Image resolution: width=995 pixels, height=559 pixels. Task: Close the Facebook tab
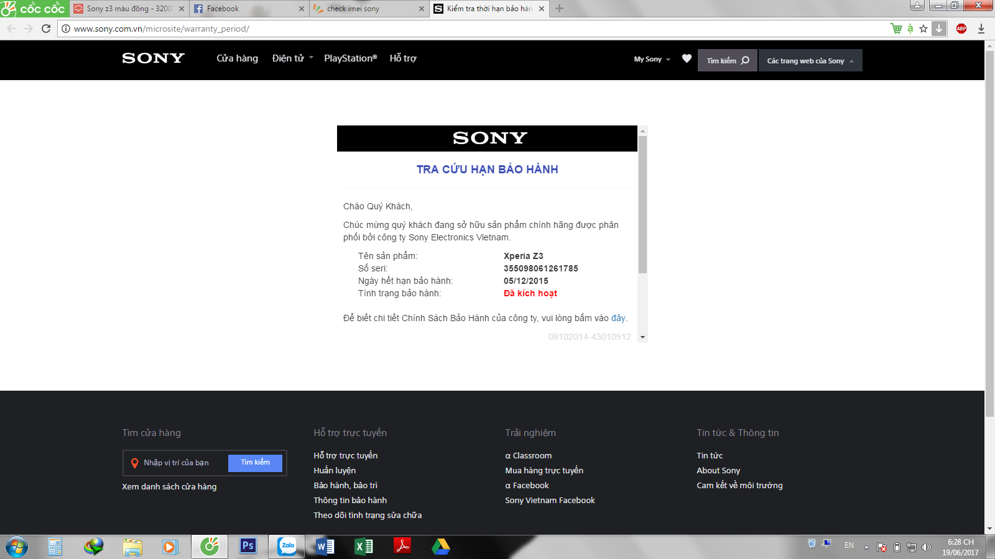(x=302, y=9)
